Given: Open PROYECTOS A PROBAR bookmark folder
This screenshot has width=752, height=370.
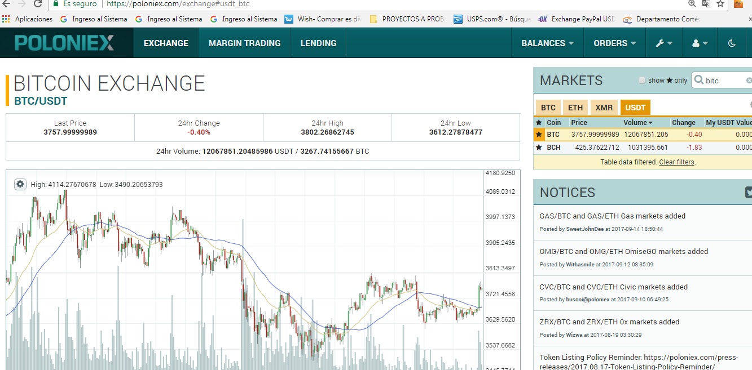Looking at the screenshot, I should [408, 19].
